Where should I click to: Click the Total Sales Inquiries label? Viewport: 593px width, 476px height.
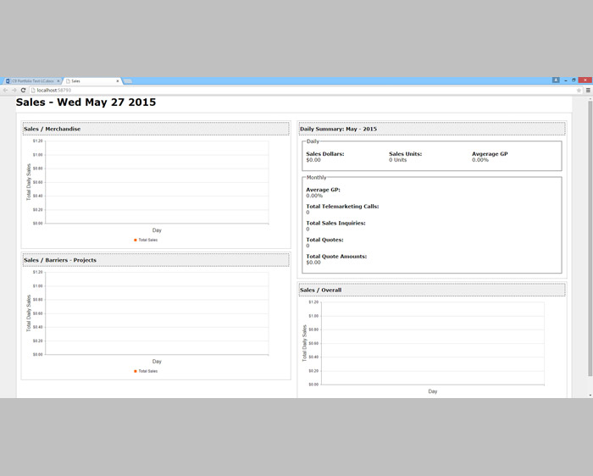tap(335, 223)
